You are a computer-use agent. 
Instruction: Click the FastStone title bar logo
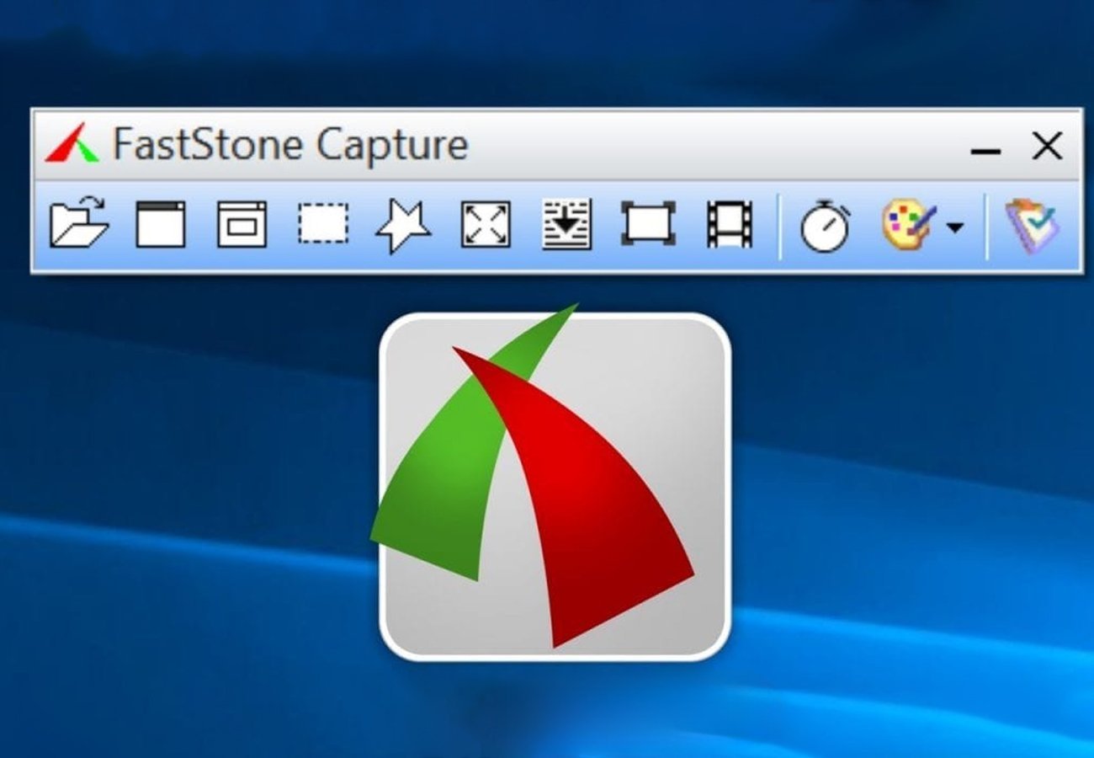72,143
